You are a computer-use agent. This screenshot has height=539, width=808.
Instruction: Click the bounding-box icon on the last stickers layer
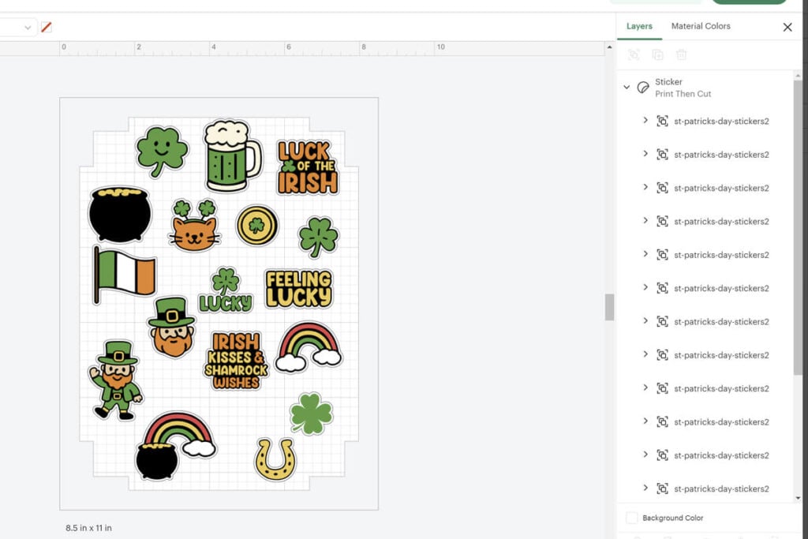pyautogui.click(x=662, y=488)
